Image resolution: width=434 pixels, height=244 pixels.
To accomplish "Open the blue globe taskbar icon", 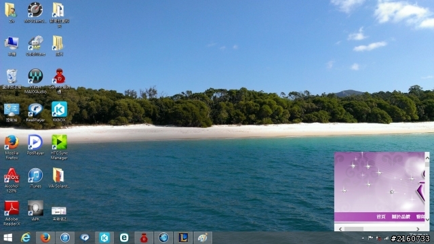I will click(163, 238).
